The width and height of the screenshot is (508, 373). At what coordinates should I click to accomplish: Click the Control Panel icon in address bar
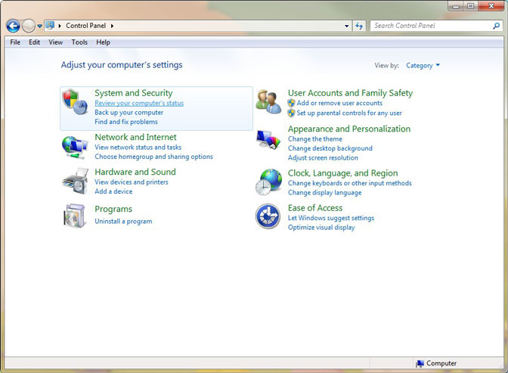(50, 25)
